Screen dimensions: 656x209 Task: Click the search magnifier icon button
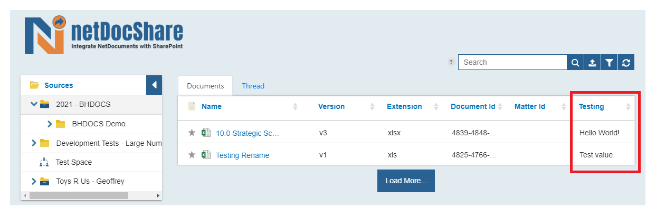575,62
